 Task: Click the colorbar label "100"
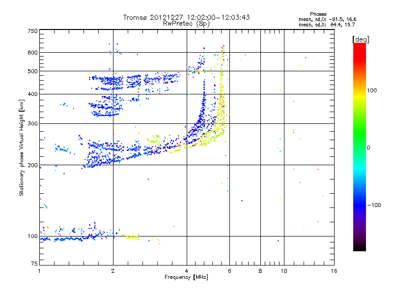pos(372,90)
